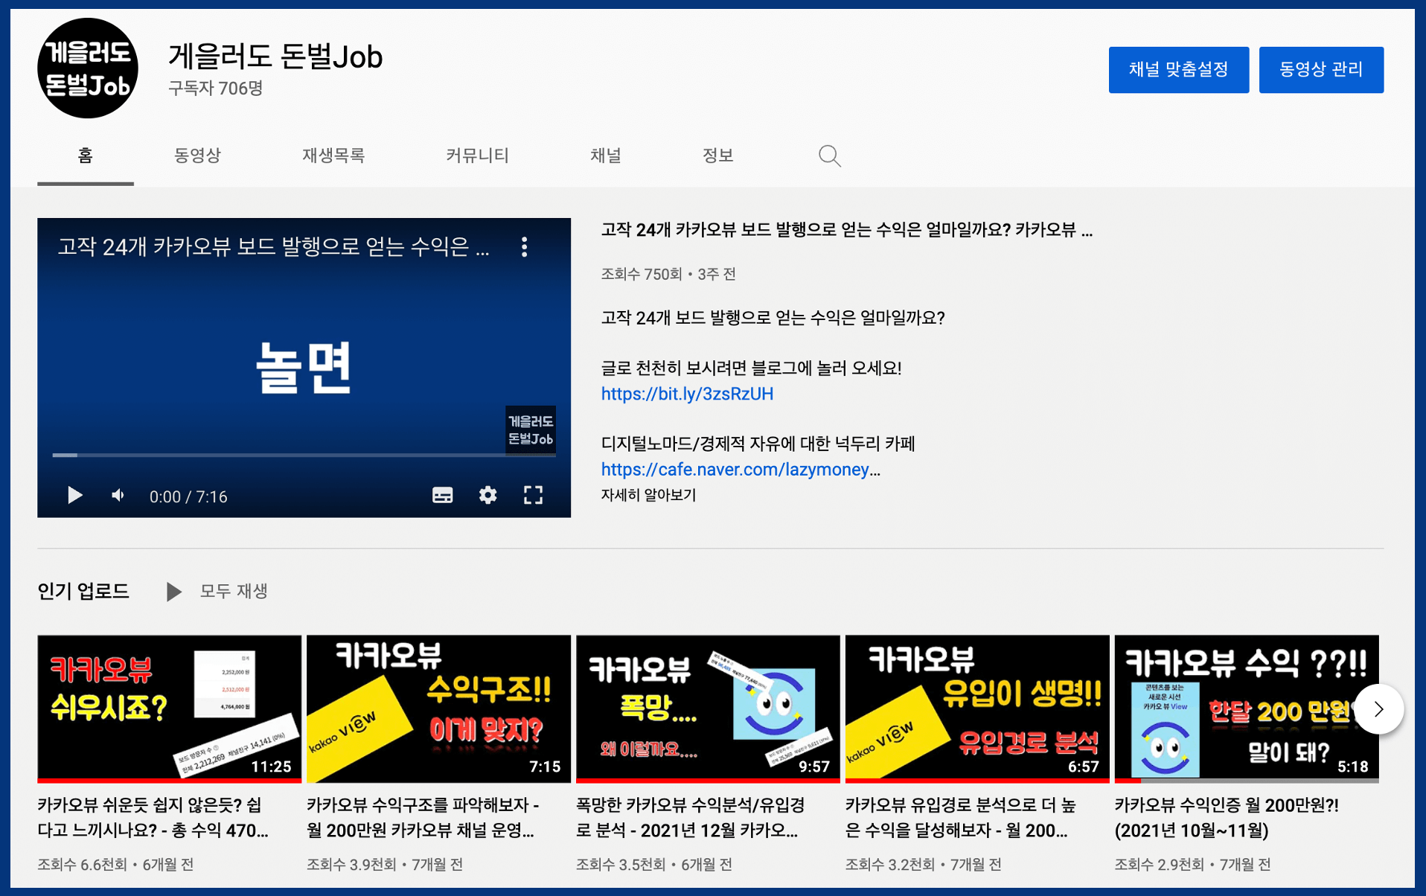Open the 재생목록 tab
The width and height of the screenshot is (1426, 896).
(333, 156)
